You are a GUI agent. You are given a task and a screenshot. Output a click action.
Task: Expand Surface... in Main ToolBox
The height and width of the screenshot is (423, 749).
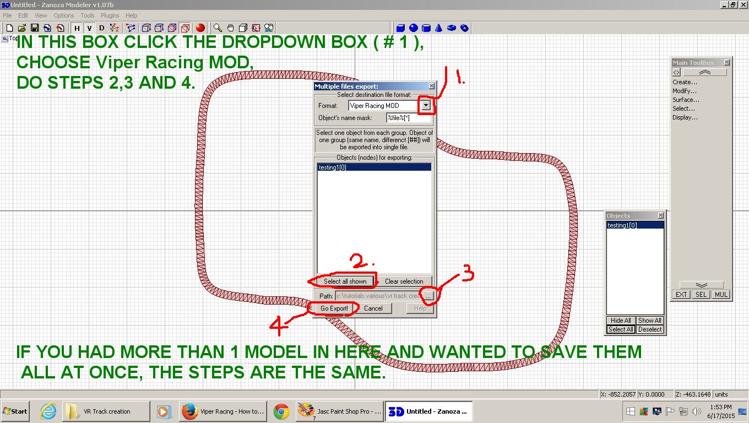pos(686,100)
